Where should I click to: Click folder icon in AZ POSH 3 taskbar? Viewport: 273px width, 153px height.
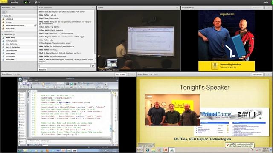(x=153, y=150)
